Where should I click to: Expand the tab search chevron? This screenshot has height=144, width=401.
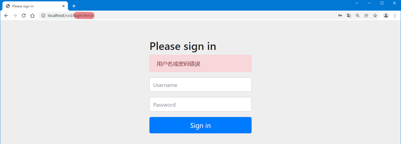tap(357, 3)
